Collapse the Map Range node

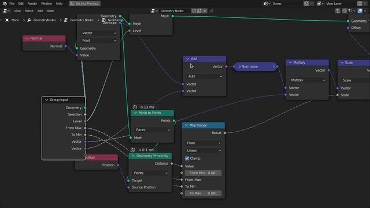[x=186, y=125]
